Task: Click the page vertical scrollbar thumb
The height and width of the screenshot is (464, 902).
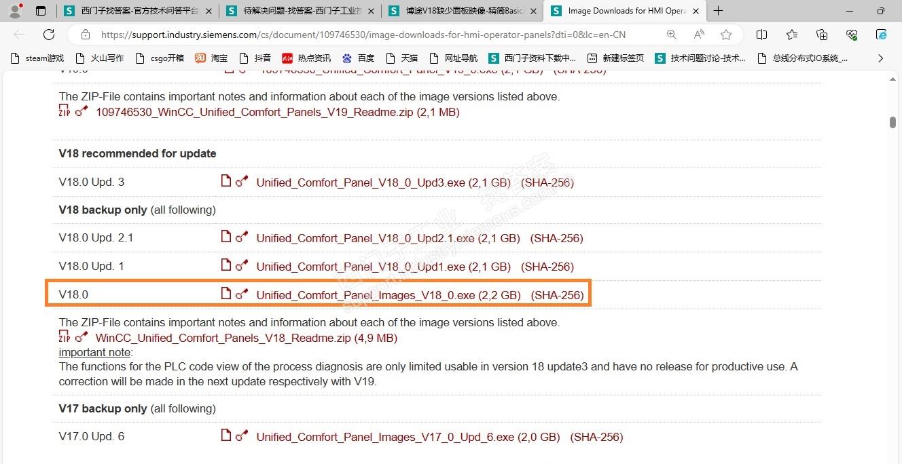Action: [892, 123]
